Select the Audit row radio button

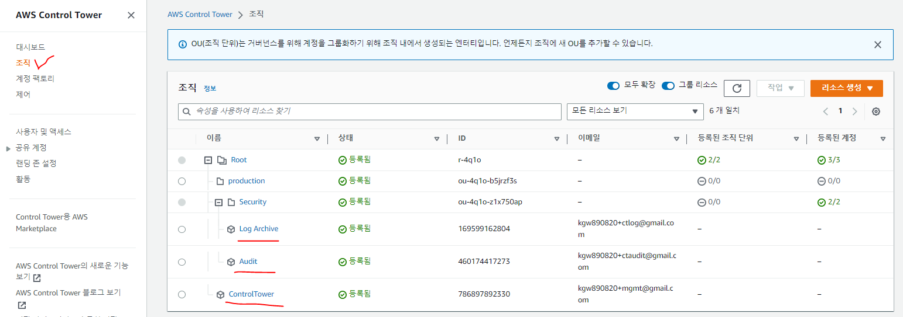point(182,262)
